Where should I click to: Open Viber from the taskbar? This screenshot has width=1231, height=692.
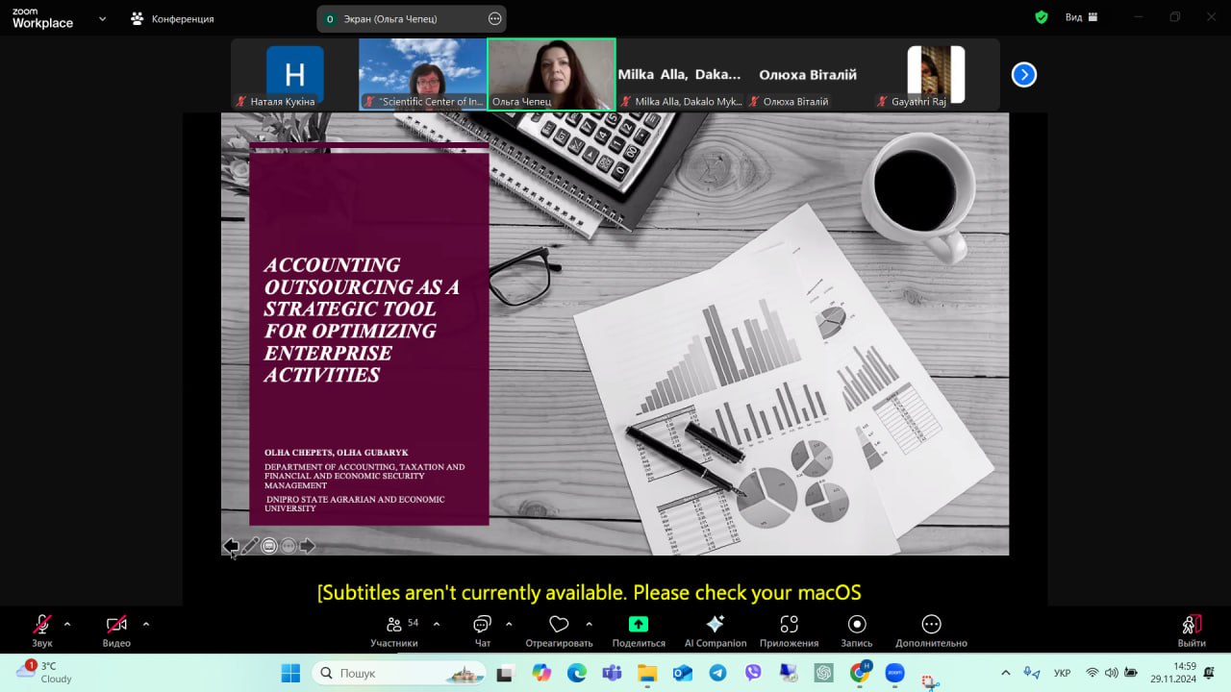click(753, 673)
